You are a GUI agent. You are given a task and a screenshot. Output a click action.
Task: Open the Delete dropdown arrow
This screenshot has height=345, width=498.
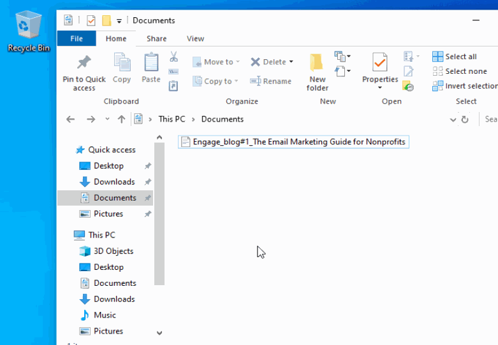click(x=291, y=62)
